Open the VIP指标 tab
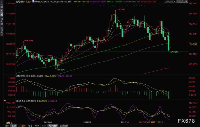Screen dimensions: 200x127 [x=22, y=126]
